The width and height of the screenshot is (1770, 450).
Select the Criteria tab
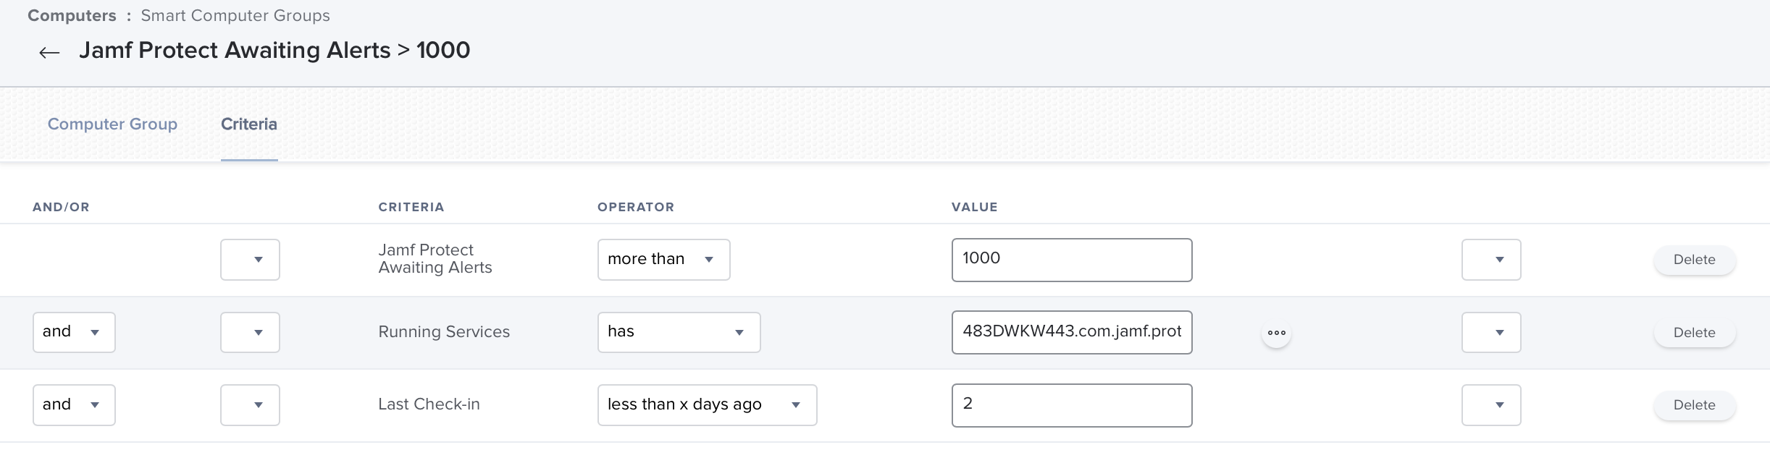pyautogui.click(x=249, y=124)
